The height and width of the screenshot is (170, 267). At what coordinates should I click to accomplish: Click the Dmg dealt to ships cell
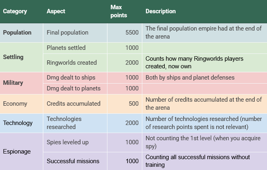click(75, 78)
